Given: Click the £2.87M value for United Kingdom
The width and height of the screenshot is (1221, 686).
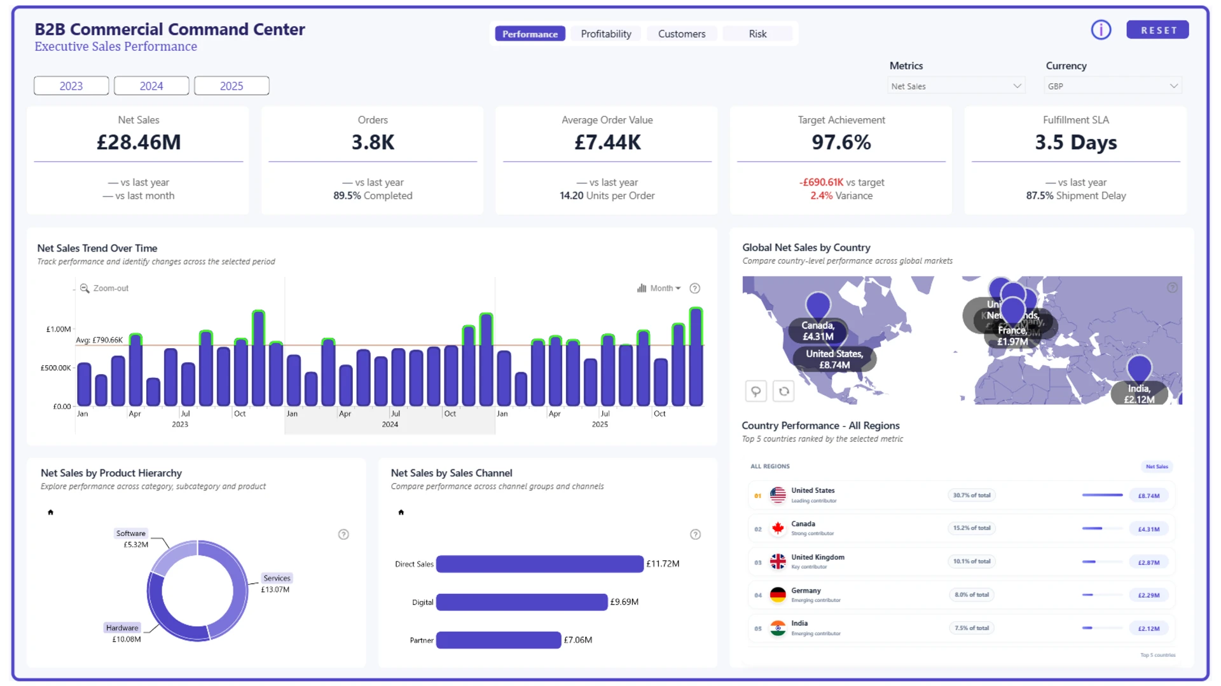Looking at the screenshot, I should [x=1149, y=563].
